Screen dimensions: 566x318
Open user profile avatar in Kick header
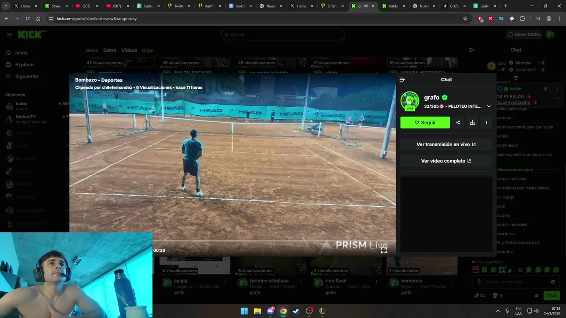(550, 34)
